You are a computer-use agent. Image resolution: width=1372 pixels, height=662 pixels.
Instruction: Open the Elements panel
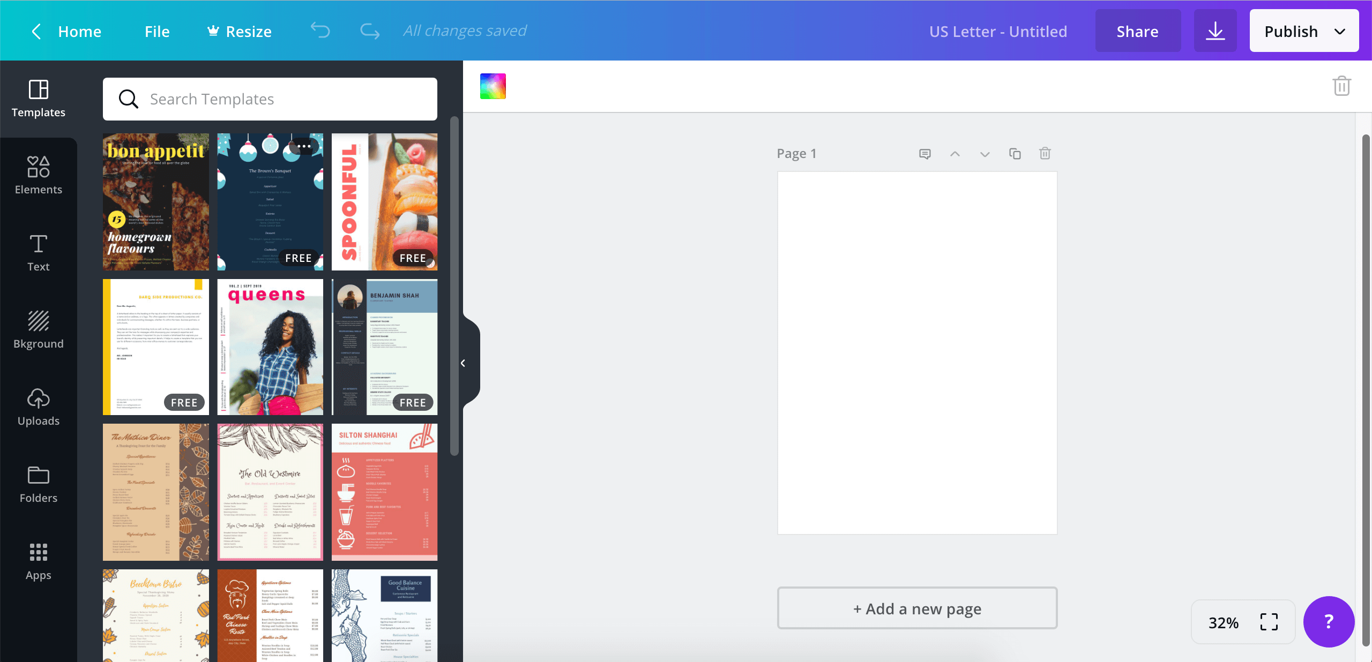point(39,176)
